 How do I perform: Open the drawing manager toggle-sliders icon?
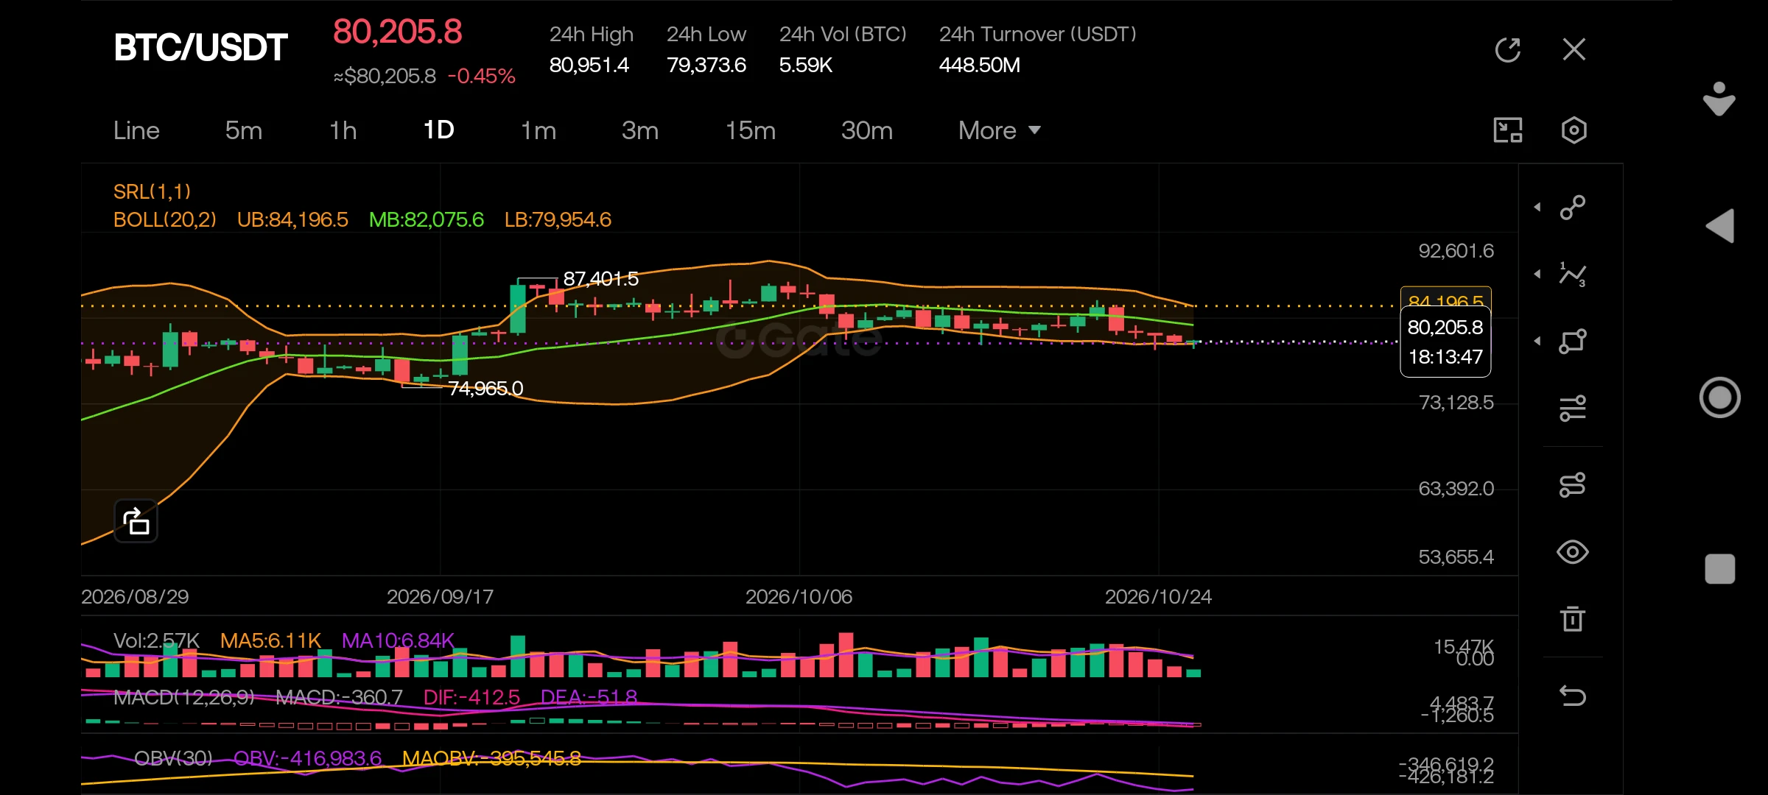1572,484
